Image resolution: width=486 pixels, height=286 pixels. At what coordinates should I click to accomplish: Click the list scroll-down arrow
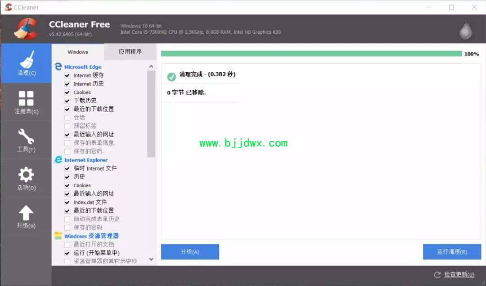pos(151,259)
